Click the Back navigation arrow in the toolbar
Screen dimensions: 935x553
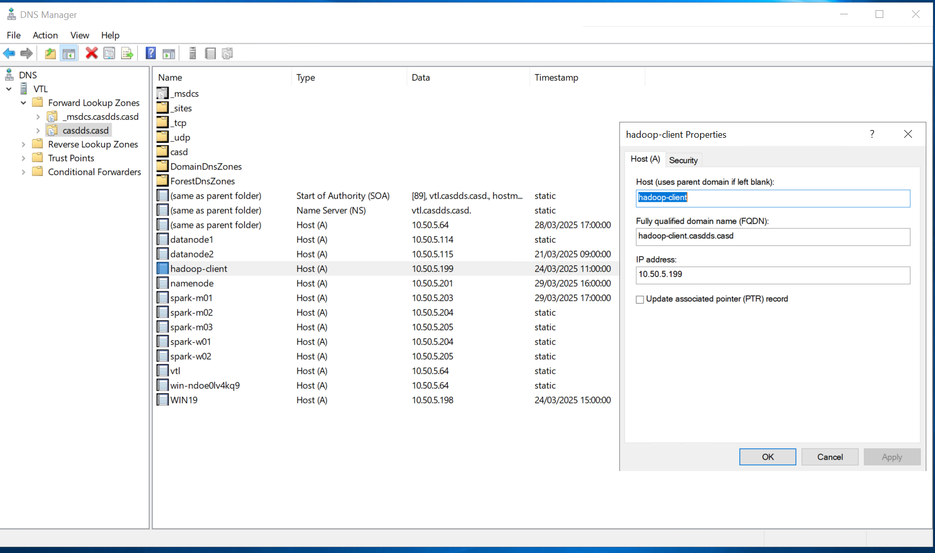click(9, 53)
